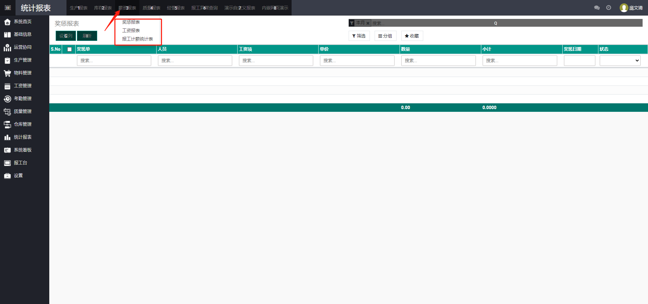The width and height of the screenshot is (648, 304).
Task: Open 运营协同 via its sidebar icon
Action: [x=7, y=48]
